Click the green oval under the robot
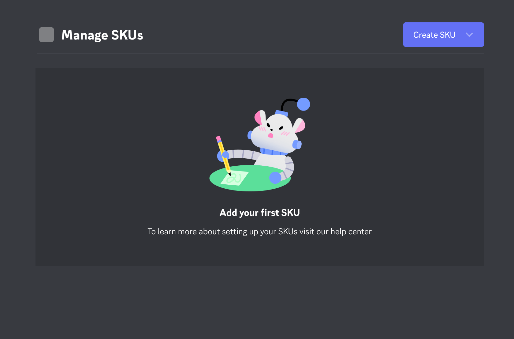This screenshot has height=339, width=514. (x=250, y=178)
